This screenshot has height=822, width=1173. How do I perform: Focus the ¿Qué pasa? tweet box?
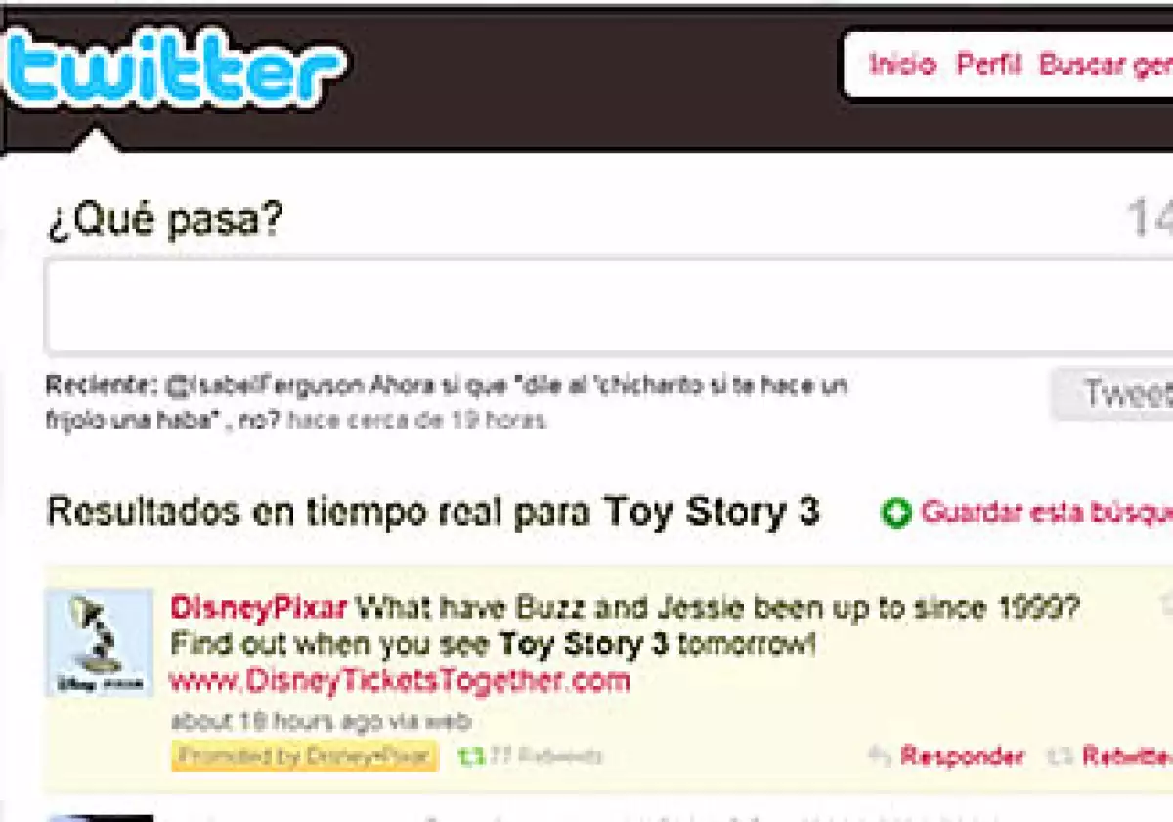[x=608, y=305]
